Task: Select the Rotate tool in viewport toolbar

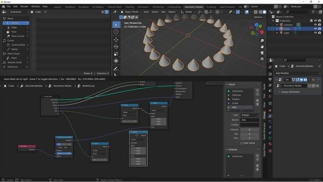Action: tap(116, 47)
